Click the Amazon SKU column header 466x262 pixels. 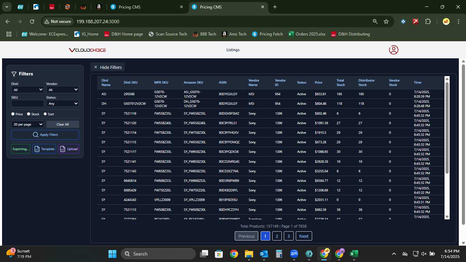(x=193, y=83)
